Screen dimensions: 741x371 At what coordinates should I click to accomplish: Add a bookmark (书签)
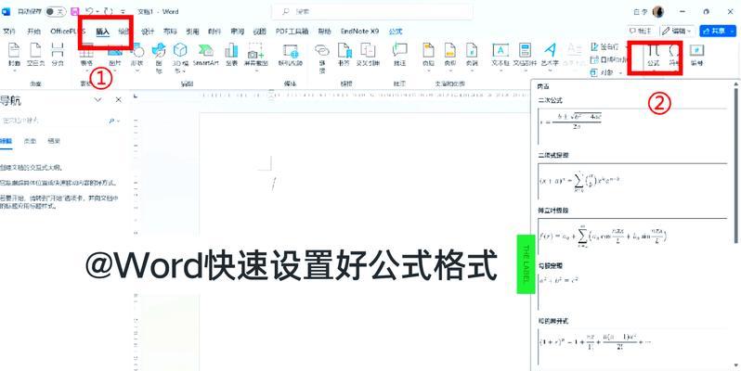click(x=344, y=55)
